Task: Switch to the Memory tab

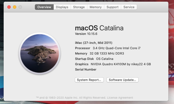Action: (x=96, y=7)
